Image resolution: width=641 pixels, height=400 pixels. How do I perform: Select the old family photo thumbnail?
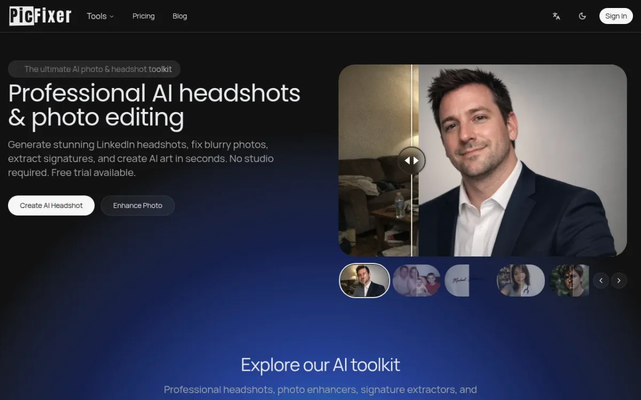(417, 281)
